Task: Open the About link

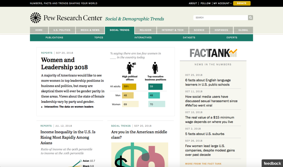Action: 193,3
